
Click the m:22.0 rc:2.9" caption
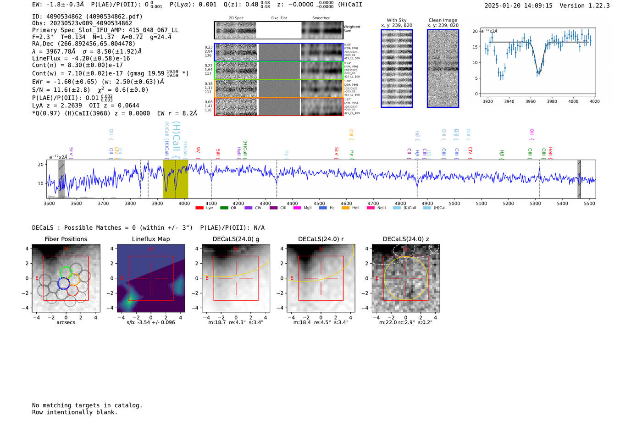coord(406,322)
